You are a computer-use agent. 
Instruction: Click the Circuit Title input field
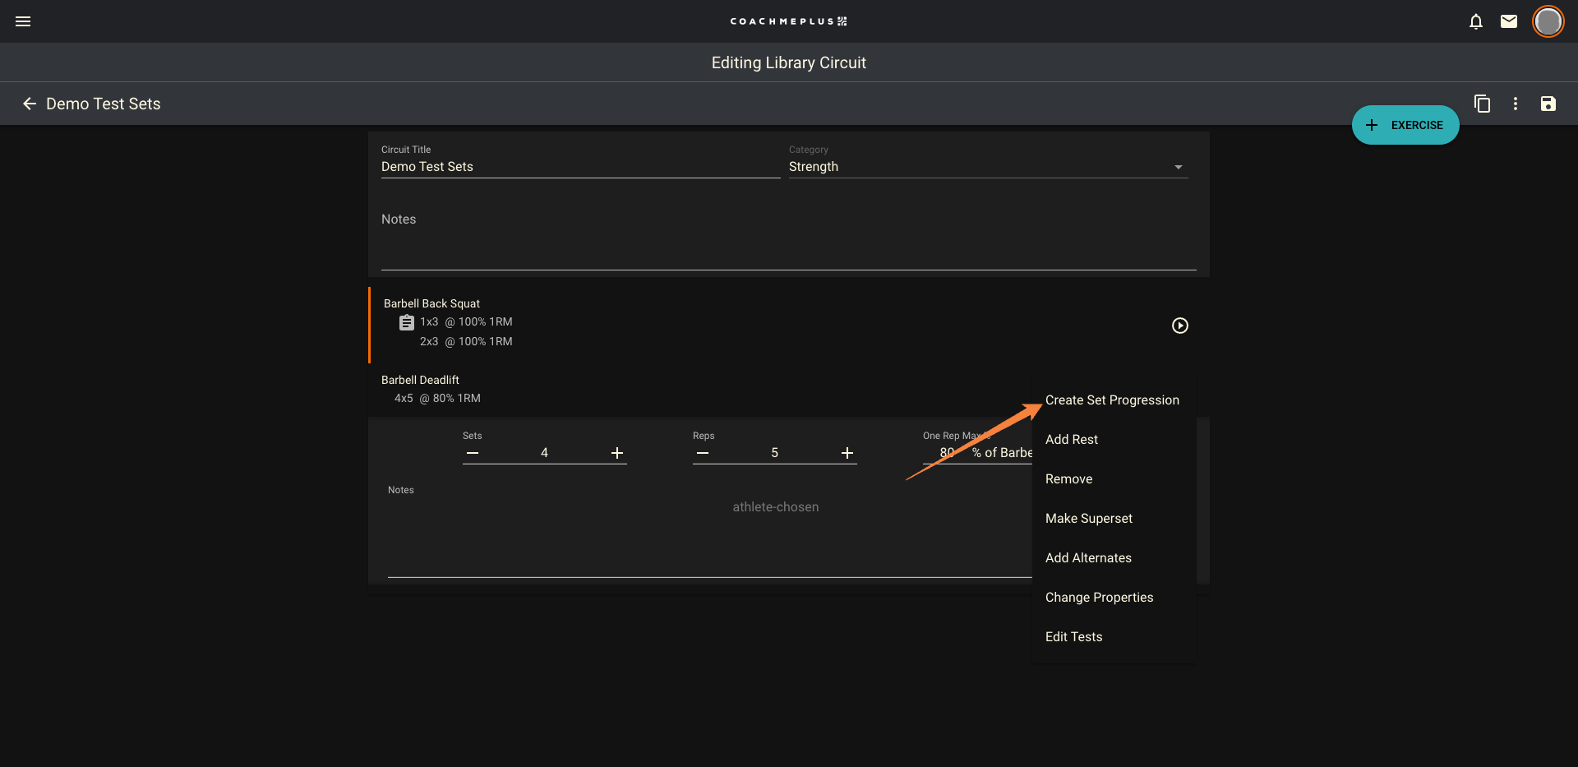coord(579,167)
